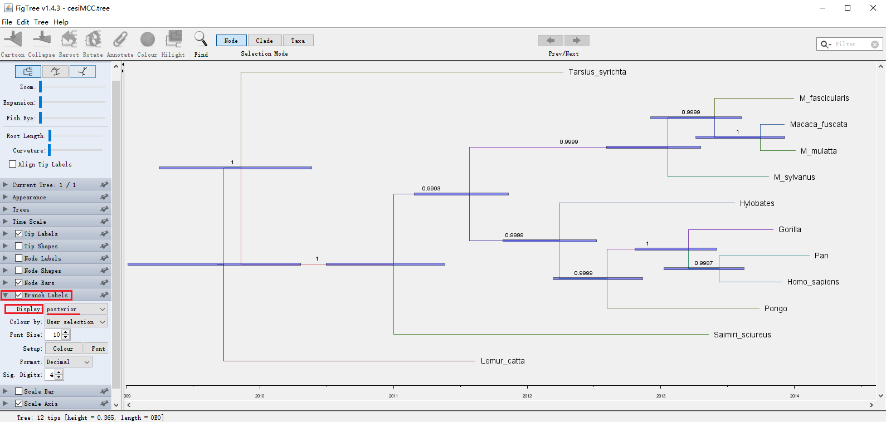The height and width of the screenshot is (422, 886).
Task: Click the pin icon on Branch Labels row
Action: point(104,295)
